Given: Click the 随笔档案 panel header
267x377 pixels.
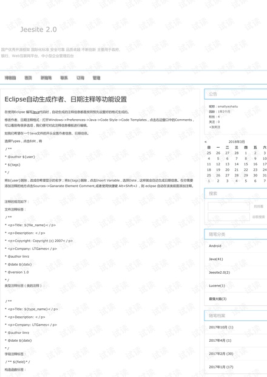Looking at the screenshot, I should [235, 316].
